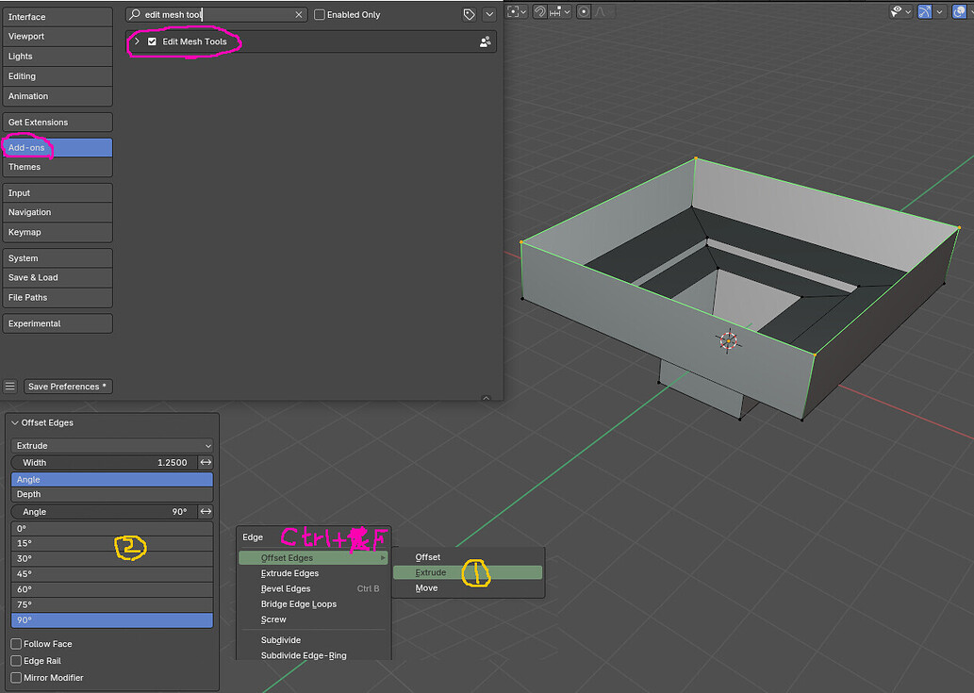Click the Save Preferences button
Screen dimensions: 974x693
68,387
